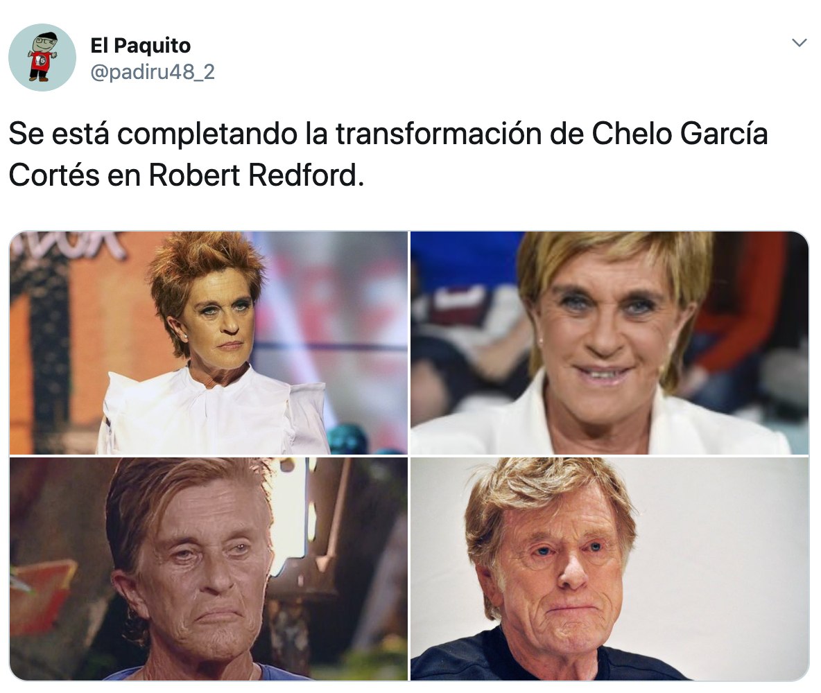Open the top-right smiling photo
The width and height of the screenshot is (821, 693).
point(610,343)
